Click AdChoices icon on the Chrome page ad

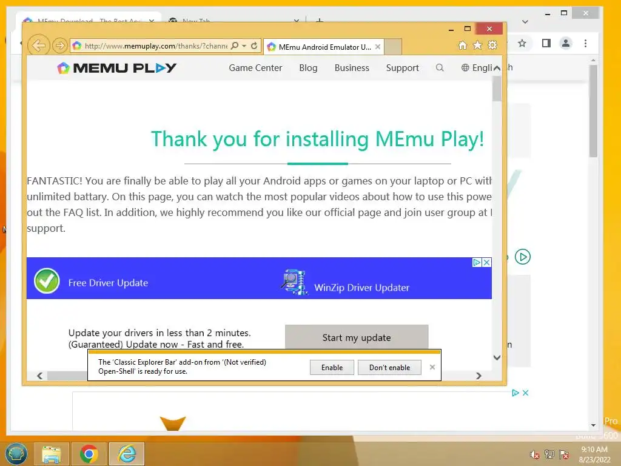515,393
